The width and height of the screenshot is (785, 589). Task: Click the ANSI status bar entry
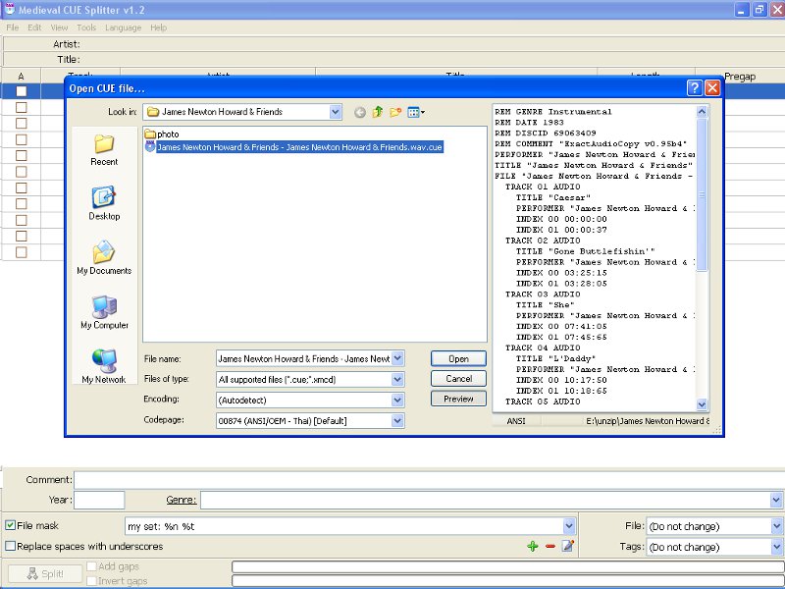(x=516, y=421)
